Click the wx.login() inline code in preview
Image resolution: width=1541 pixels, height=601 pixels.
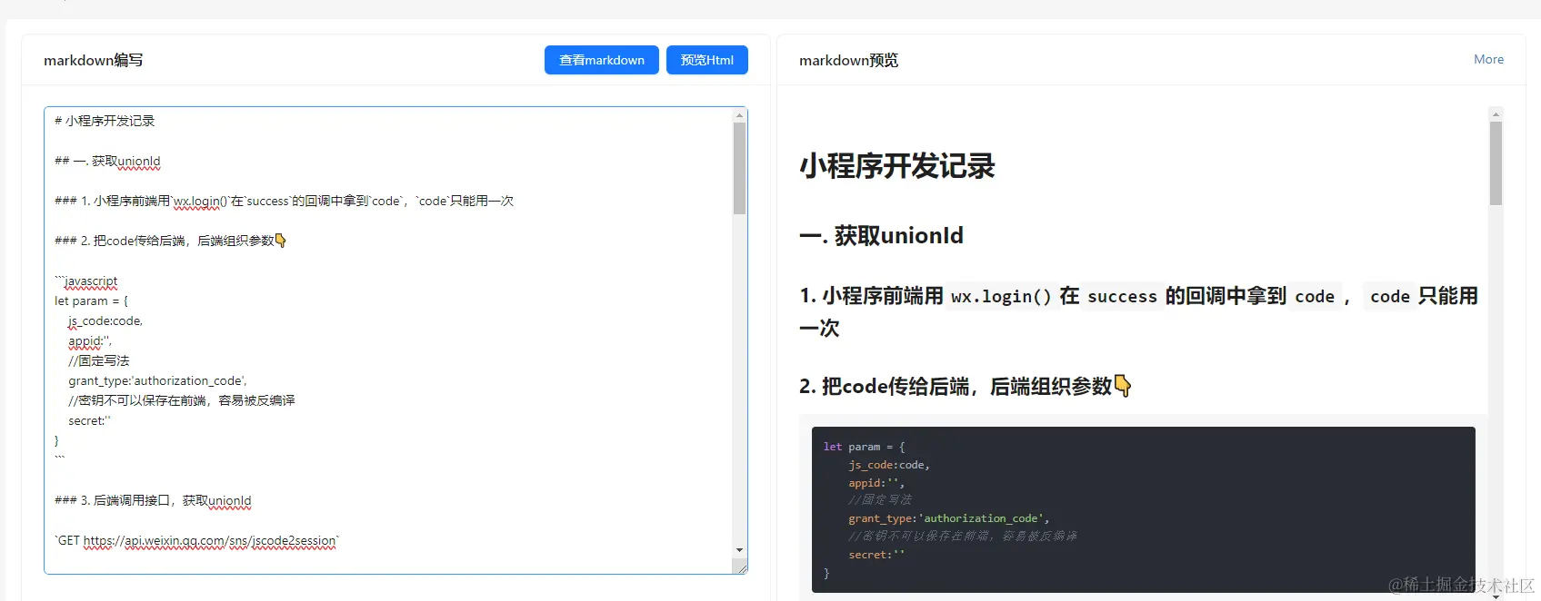pyautogui.click(x=1001, y=296)
